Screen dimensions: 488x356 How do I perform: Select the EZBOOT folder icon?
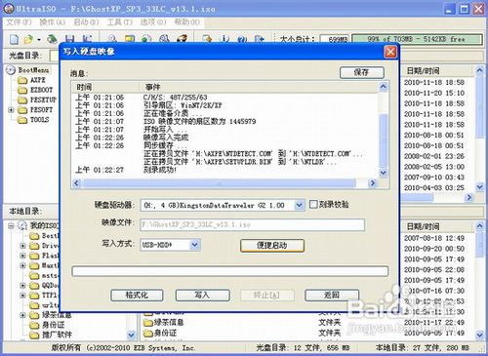pos(22,90)
